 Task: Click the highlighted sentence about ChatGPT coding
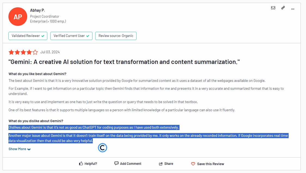tap(94, 128)
